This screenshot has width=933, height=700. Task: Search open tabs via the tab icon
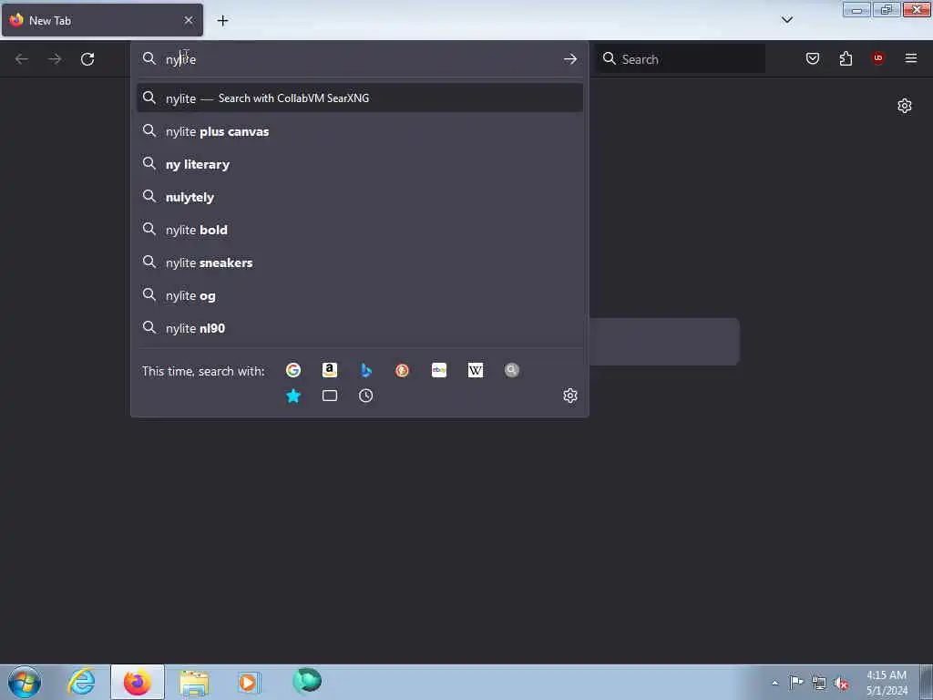point(330,396)
